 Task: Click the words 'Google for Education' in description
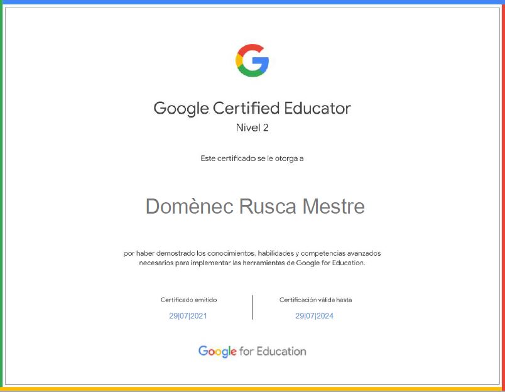pos(330,263)
